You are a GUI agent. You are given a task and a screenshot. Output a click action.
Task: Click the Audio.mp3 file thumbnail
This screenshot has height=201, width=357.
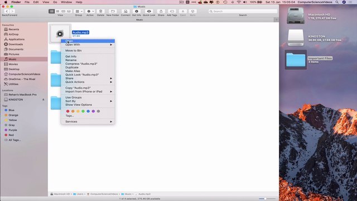point(60,33)
